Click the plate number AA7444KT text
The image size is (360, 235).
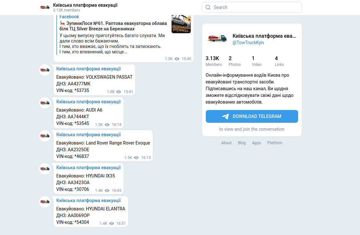tap(78, 117)
